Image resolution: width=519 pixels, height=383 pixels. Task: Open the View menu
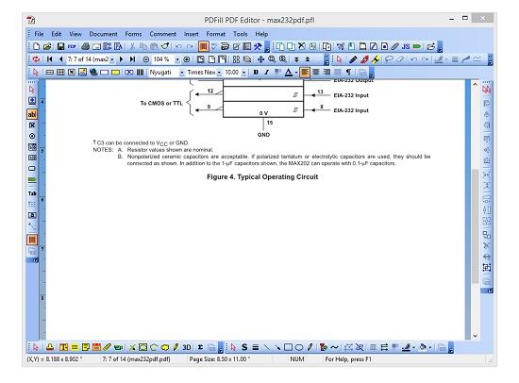click(75, 34)
